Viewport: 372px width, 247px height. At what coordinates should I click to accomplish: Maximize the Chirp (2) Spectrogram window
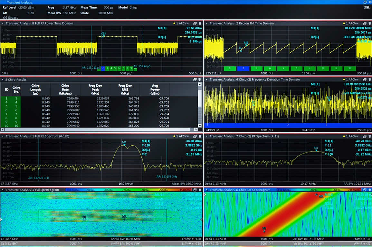pyautogui.click(x=365, y=190)
